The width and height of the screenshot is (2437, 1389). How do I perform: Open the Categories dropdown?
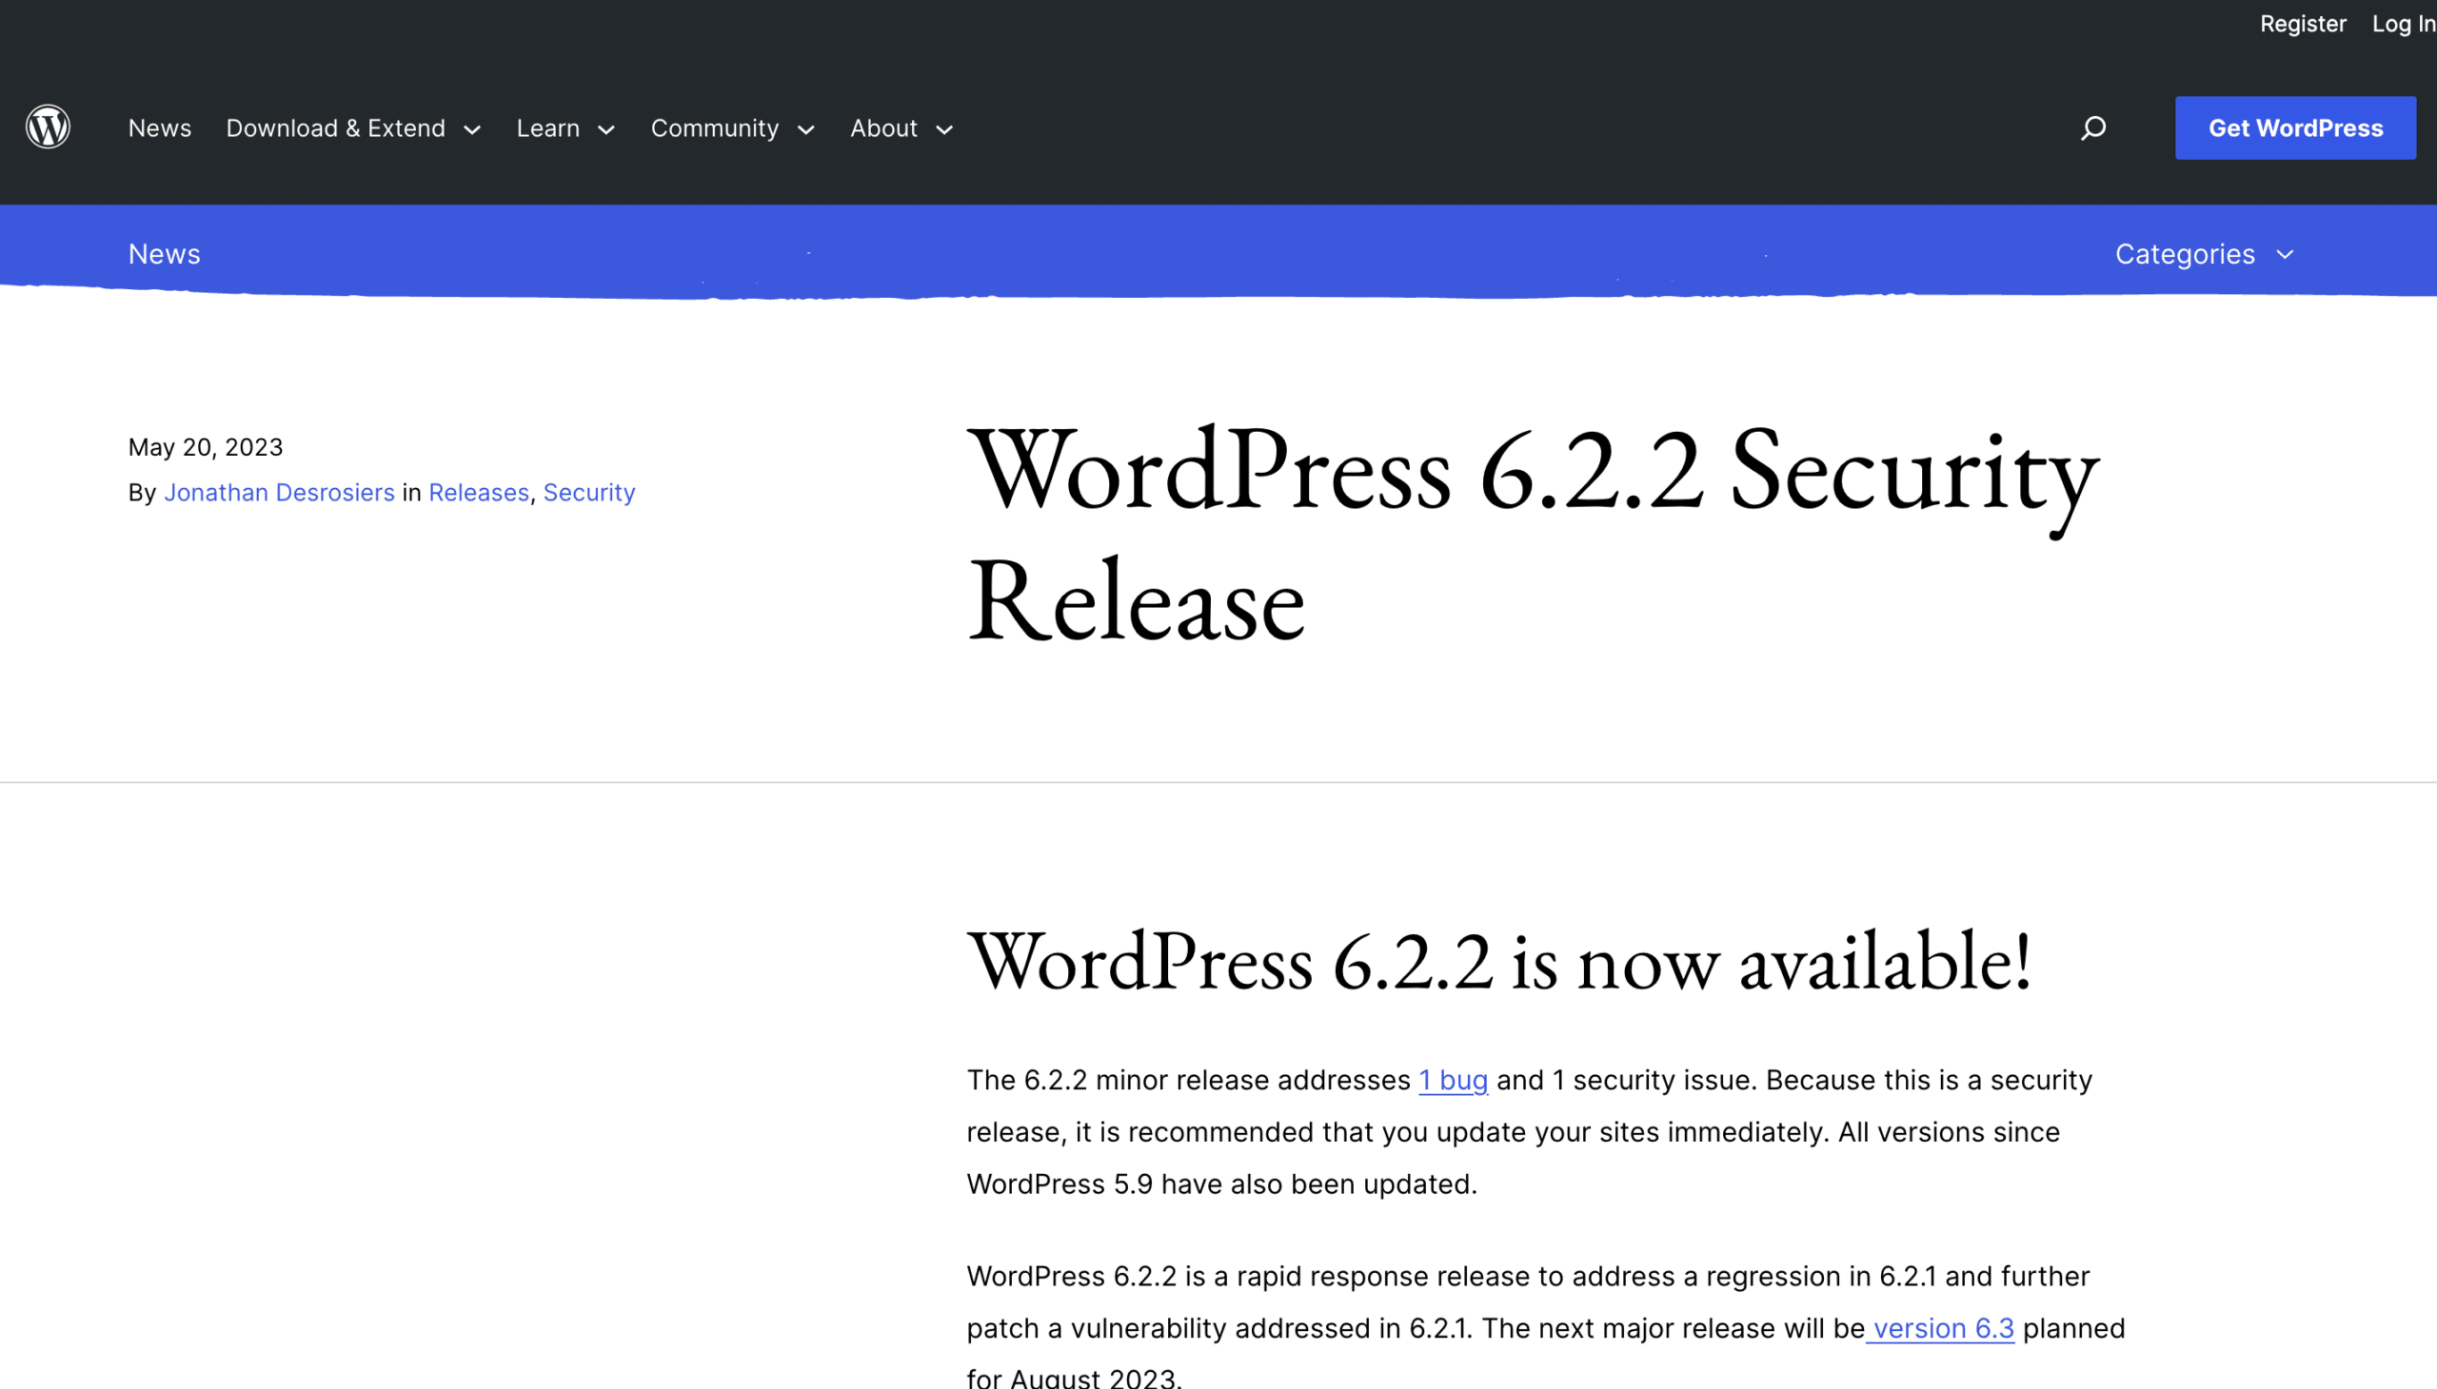click(x=2204, y=254)
